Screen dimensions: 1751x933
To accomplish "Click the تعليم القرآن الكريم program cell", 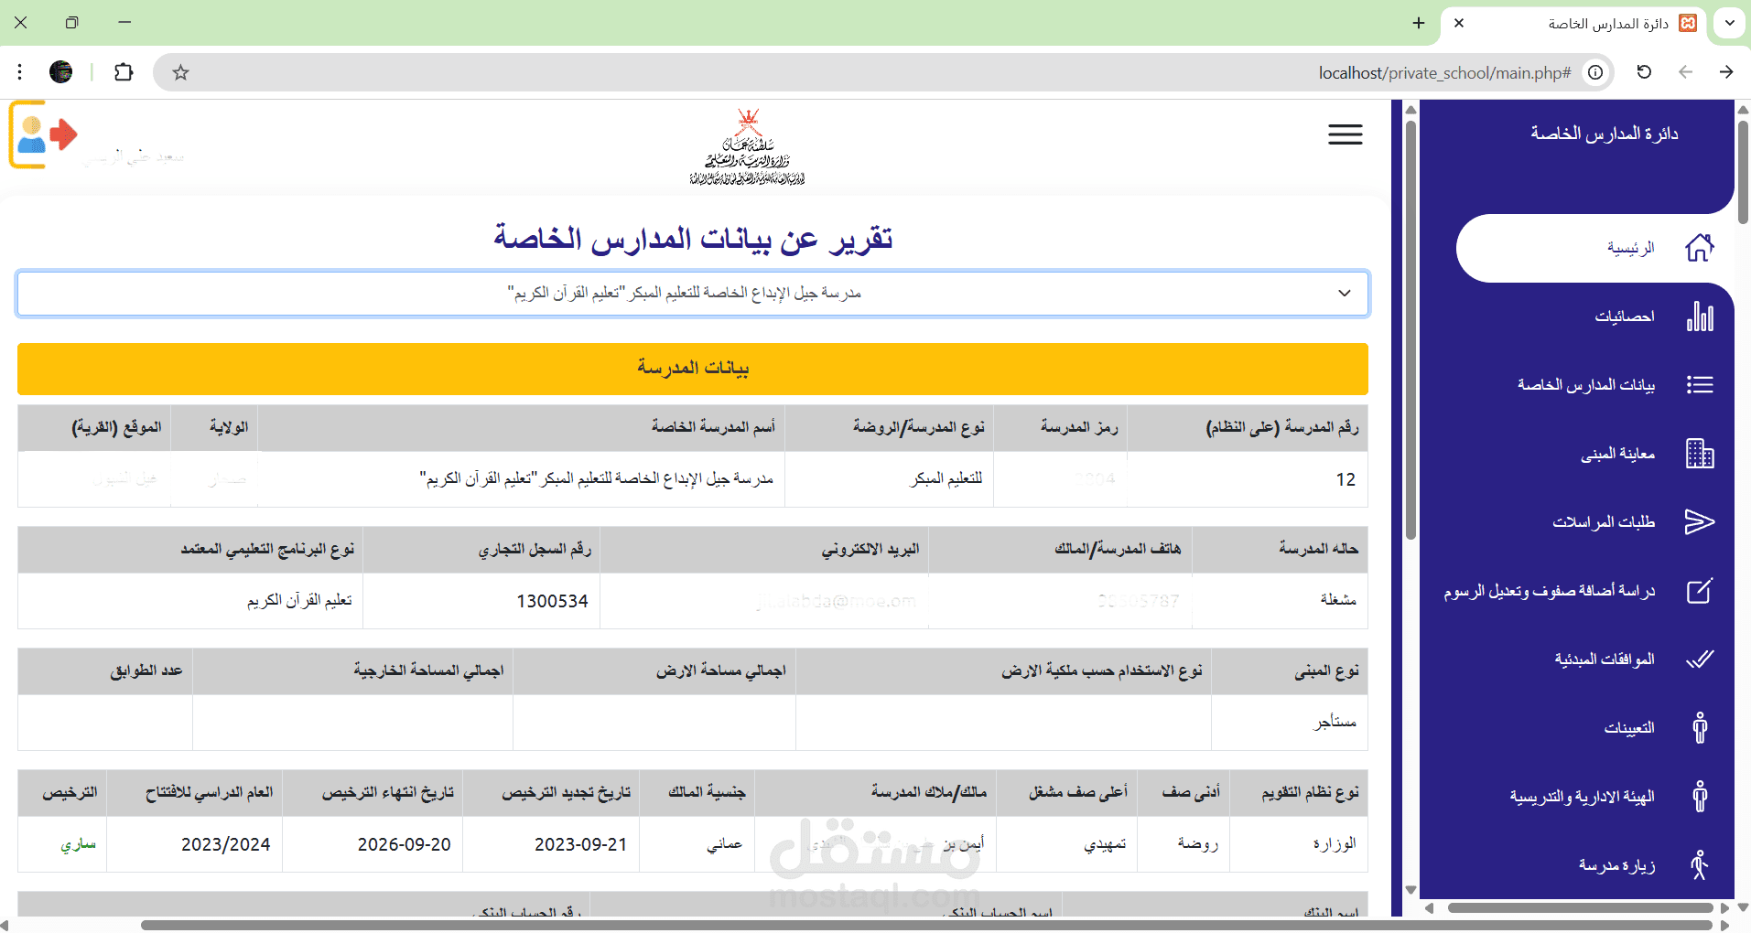I will [190, 601].
